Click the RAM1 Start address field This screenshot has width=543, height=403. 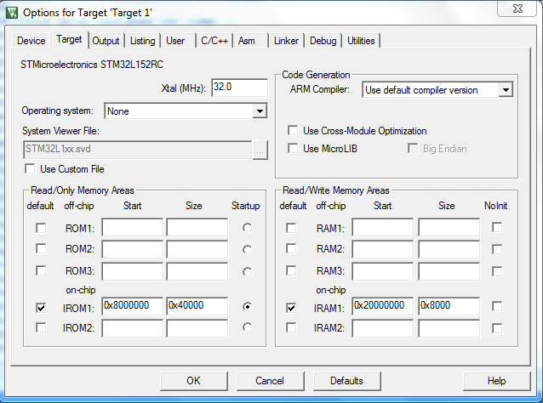[383, 227]
